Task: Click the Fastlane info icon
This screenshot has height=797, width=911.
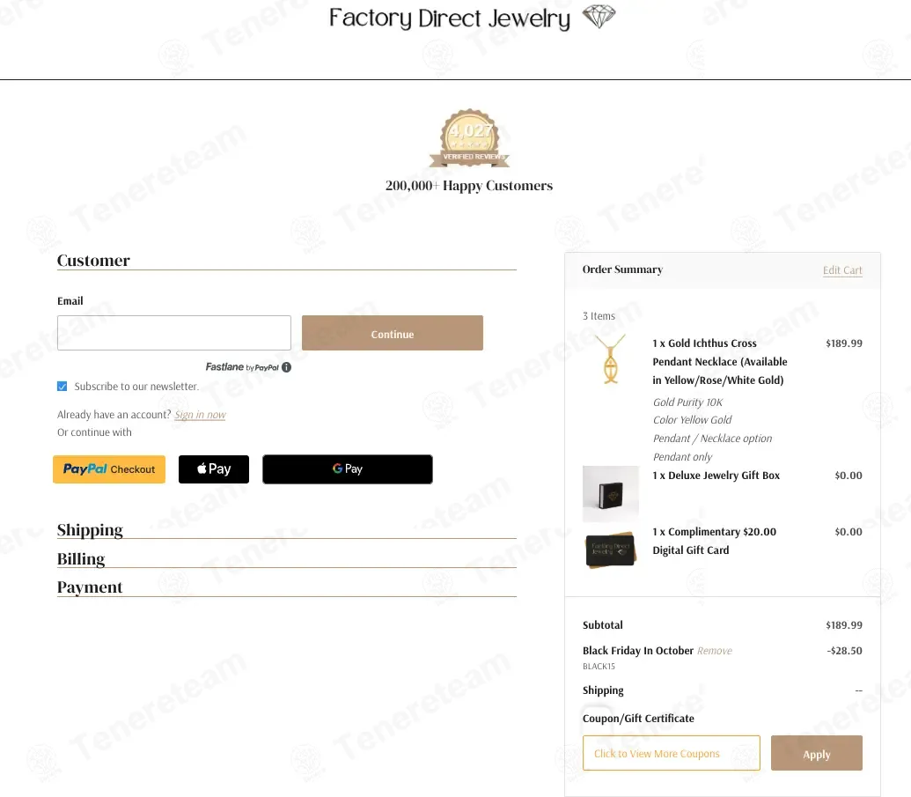Action: (286, 367)
